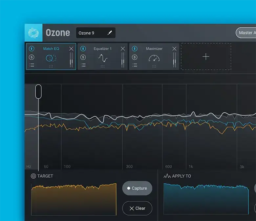The image size is (256, 221).
Task: Click the 3k frequency label
Action: pos(242,167)
